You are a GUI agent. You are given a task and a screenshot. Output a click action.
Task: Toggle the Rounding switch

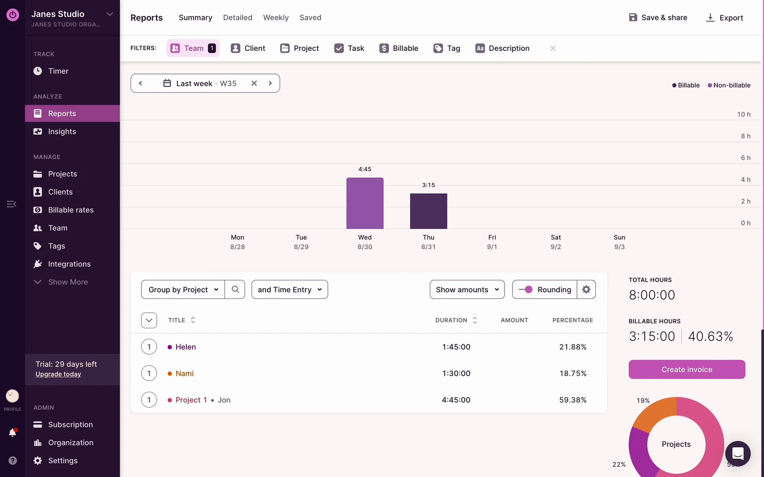526,289
